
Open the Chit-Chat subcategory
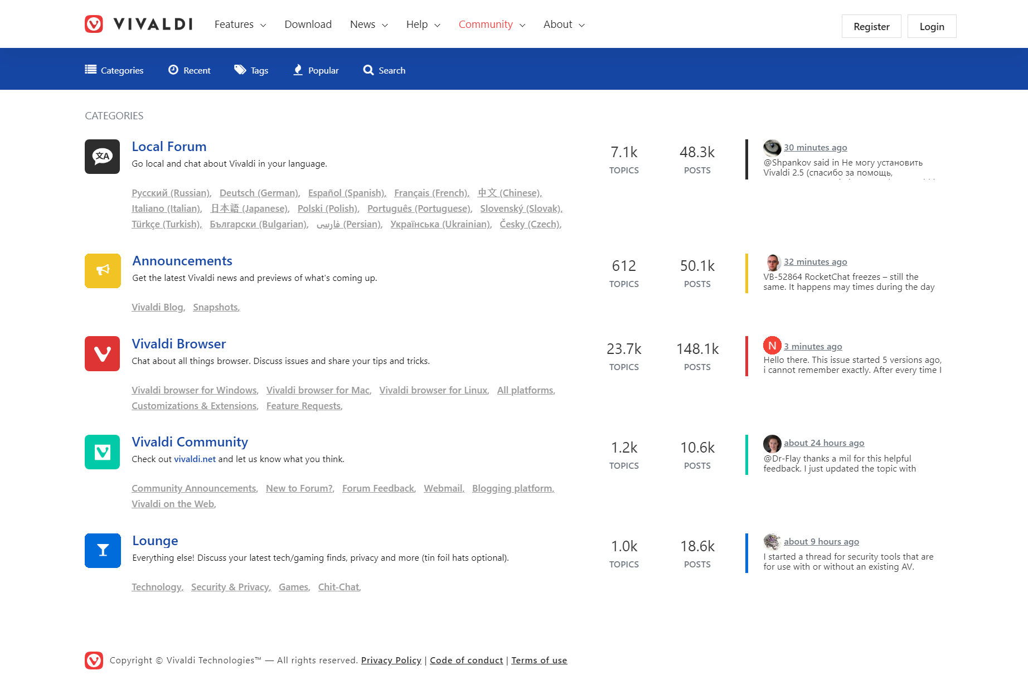pyautogui.click(x=340, y=587)
